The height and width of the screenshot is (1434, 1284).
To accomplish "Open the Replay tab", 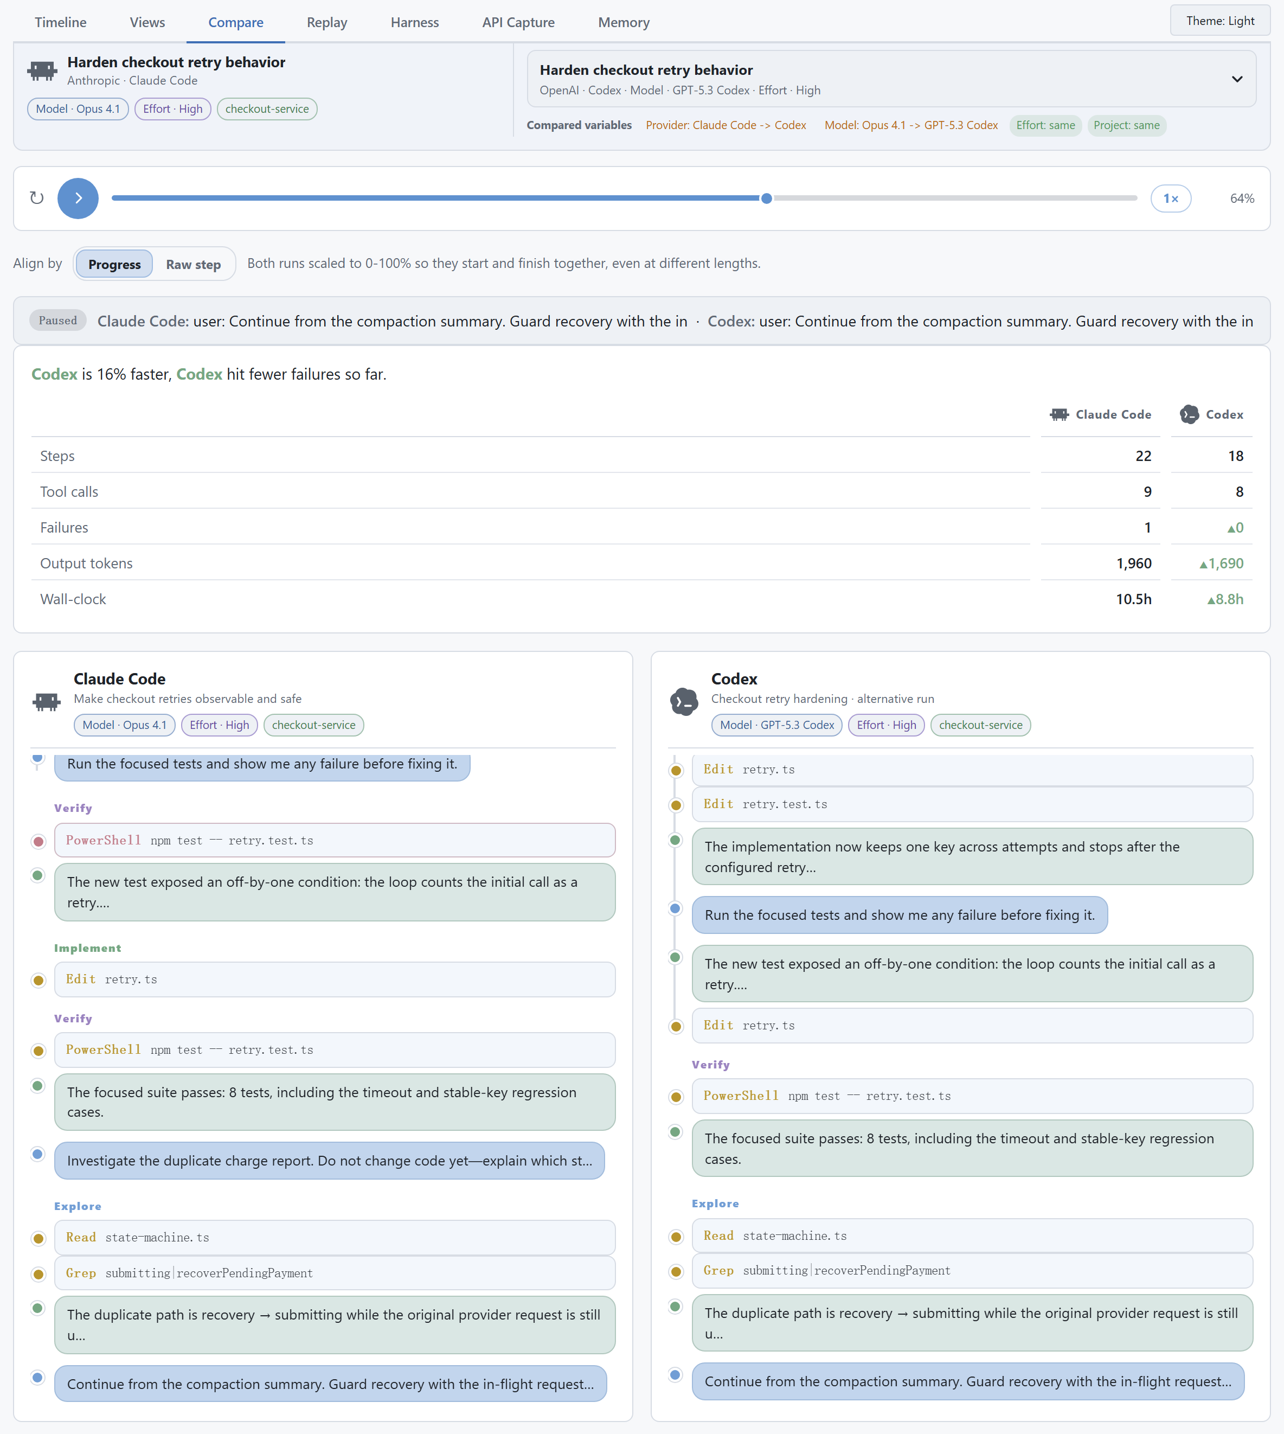I will [326, 22].
